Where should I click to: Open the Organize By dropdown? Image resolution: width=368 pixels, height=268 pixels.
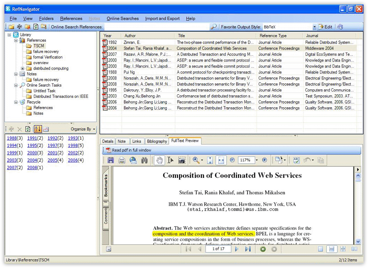(x=83, y=129)
